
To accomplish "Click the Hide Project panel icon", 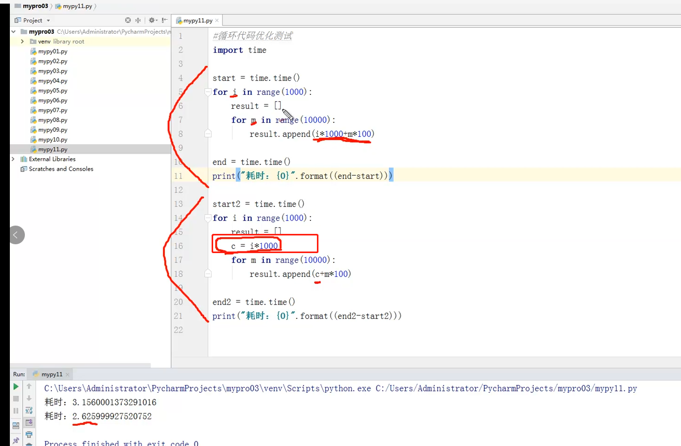I will tap(164, 20).
